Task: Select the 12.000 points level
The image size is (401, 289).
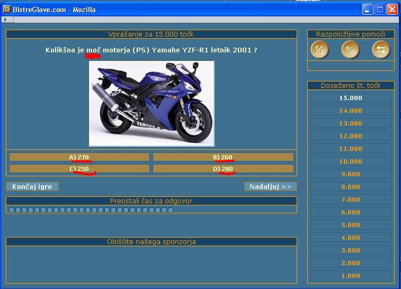Action: 351,136
